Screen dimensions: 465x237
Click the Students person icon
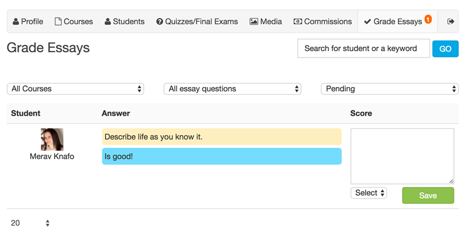[108, 21]
